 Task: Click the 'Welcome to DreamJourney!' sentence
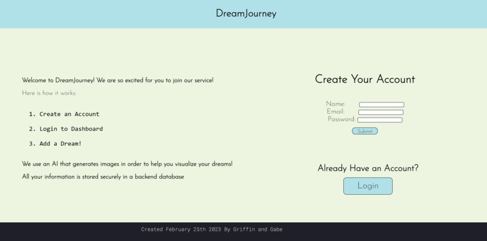pyautogui.click(x=118, y=80)
